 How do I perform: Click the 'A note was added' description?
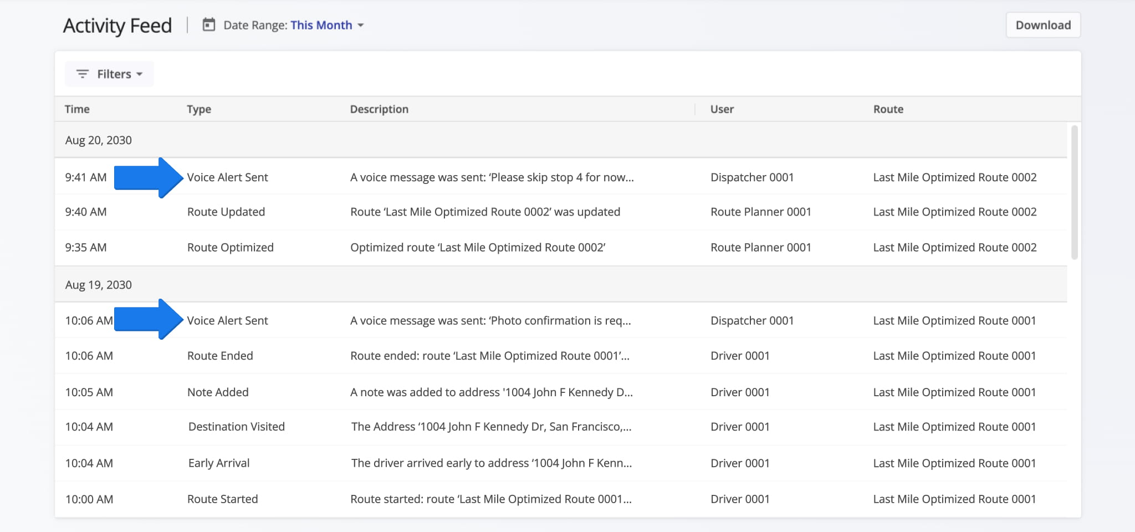click(492, 392)
